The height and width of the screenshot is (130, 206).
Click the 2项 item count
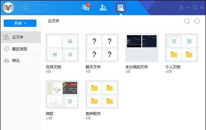128,71
